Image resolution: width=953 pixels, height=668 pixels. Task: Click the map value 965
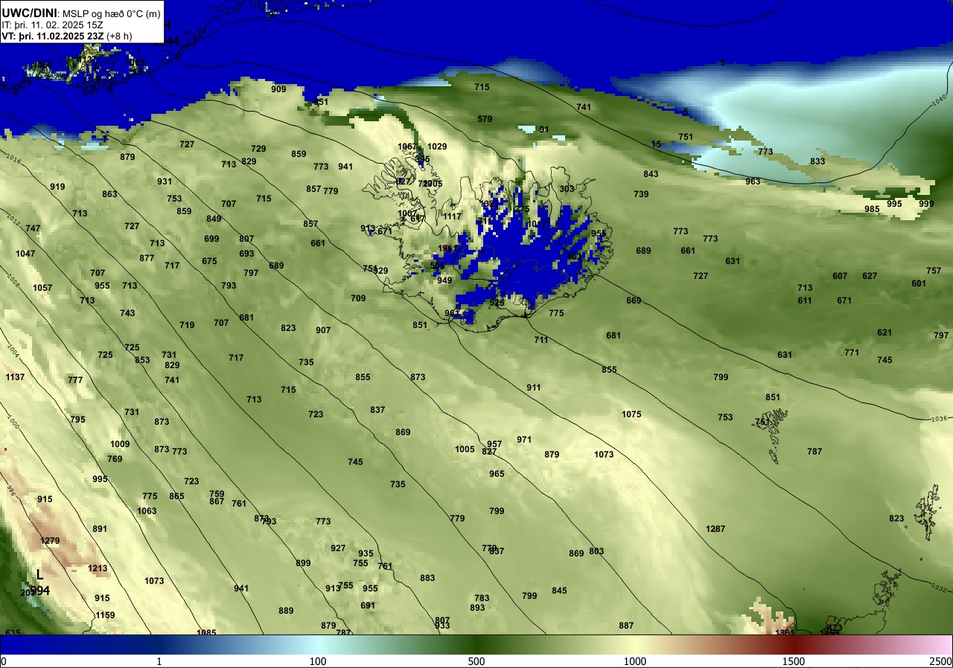(497, 474)
